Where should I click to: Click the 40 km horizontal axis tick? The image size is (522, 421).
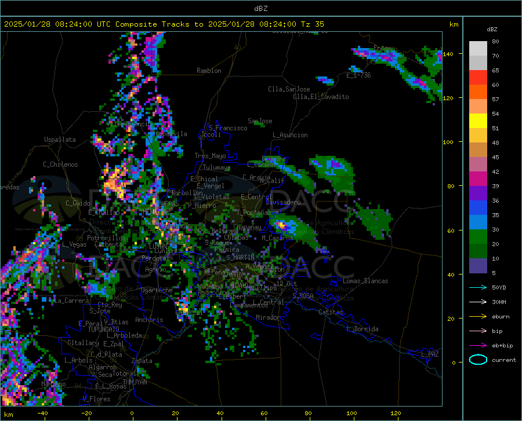[220, 413]
